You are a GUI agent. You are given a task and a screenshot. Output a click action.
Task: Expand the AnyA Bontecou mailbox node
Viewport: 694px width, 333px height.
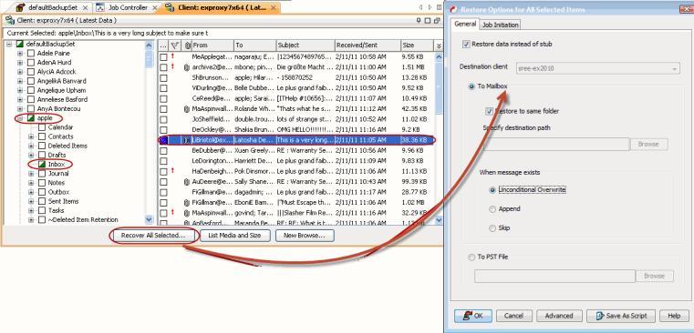click(20, 108)
